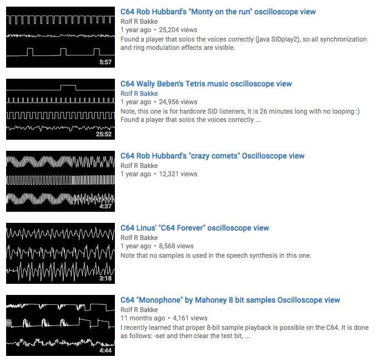This screenshot has height=362, width=378.
Task: Play the "crazy comets" video thumbnail
Action: click(x=60, y=181)
